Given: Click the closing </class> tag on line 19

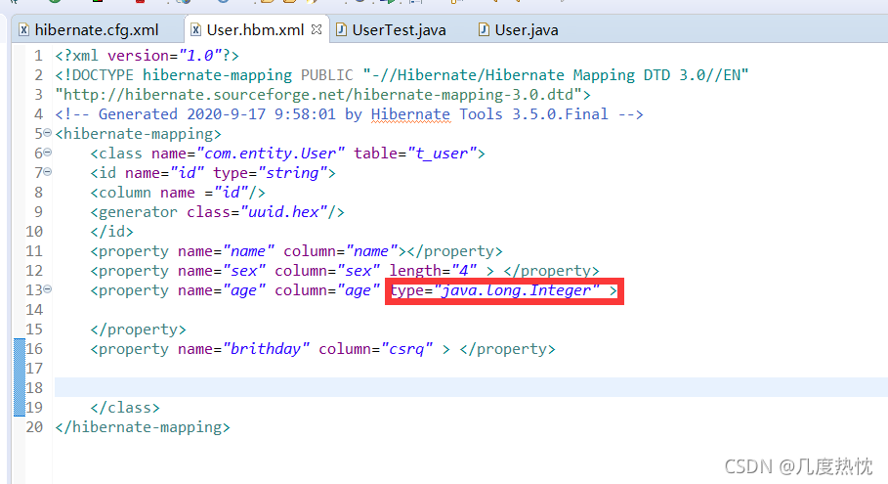Looking at the screenshot, I should point(125,408).
